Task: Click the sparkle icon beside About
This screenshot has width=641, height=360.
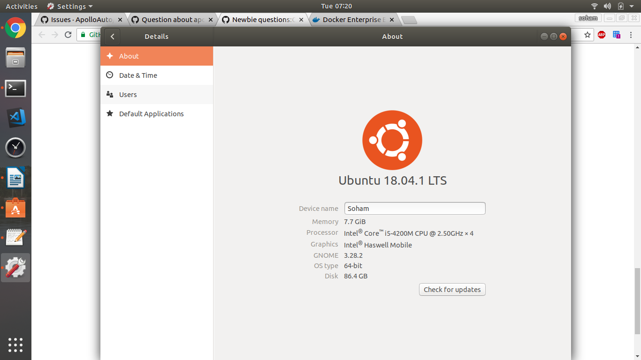Action: (110, 56)
